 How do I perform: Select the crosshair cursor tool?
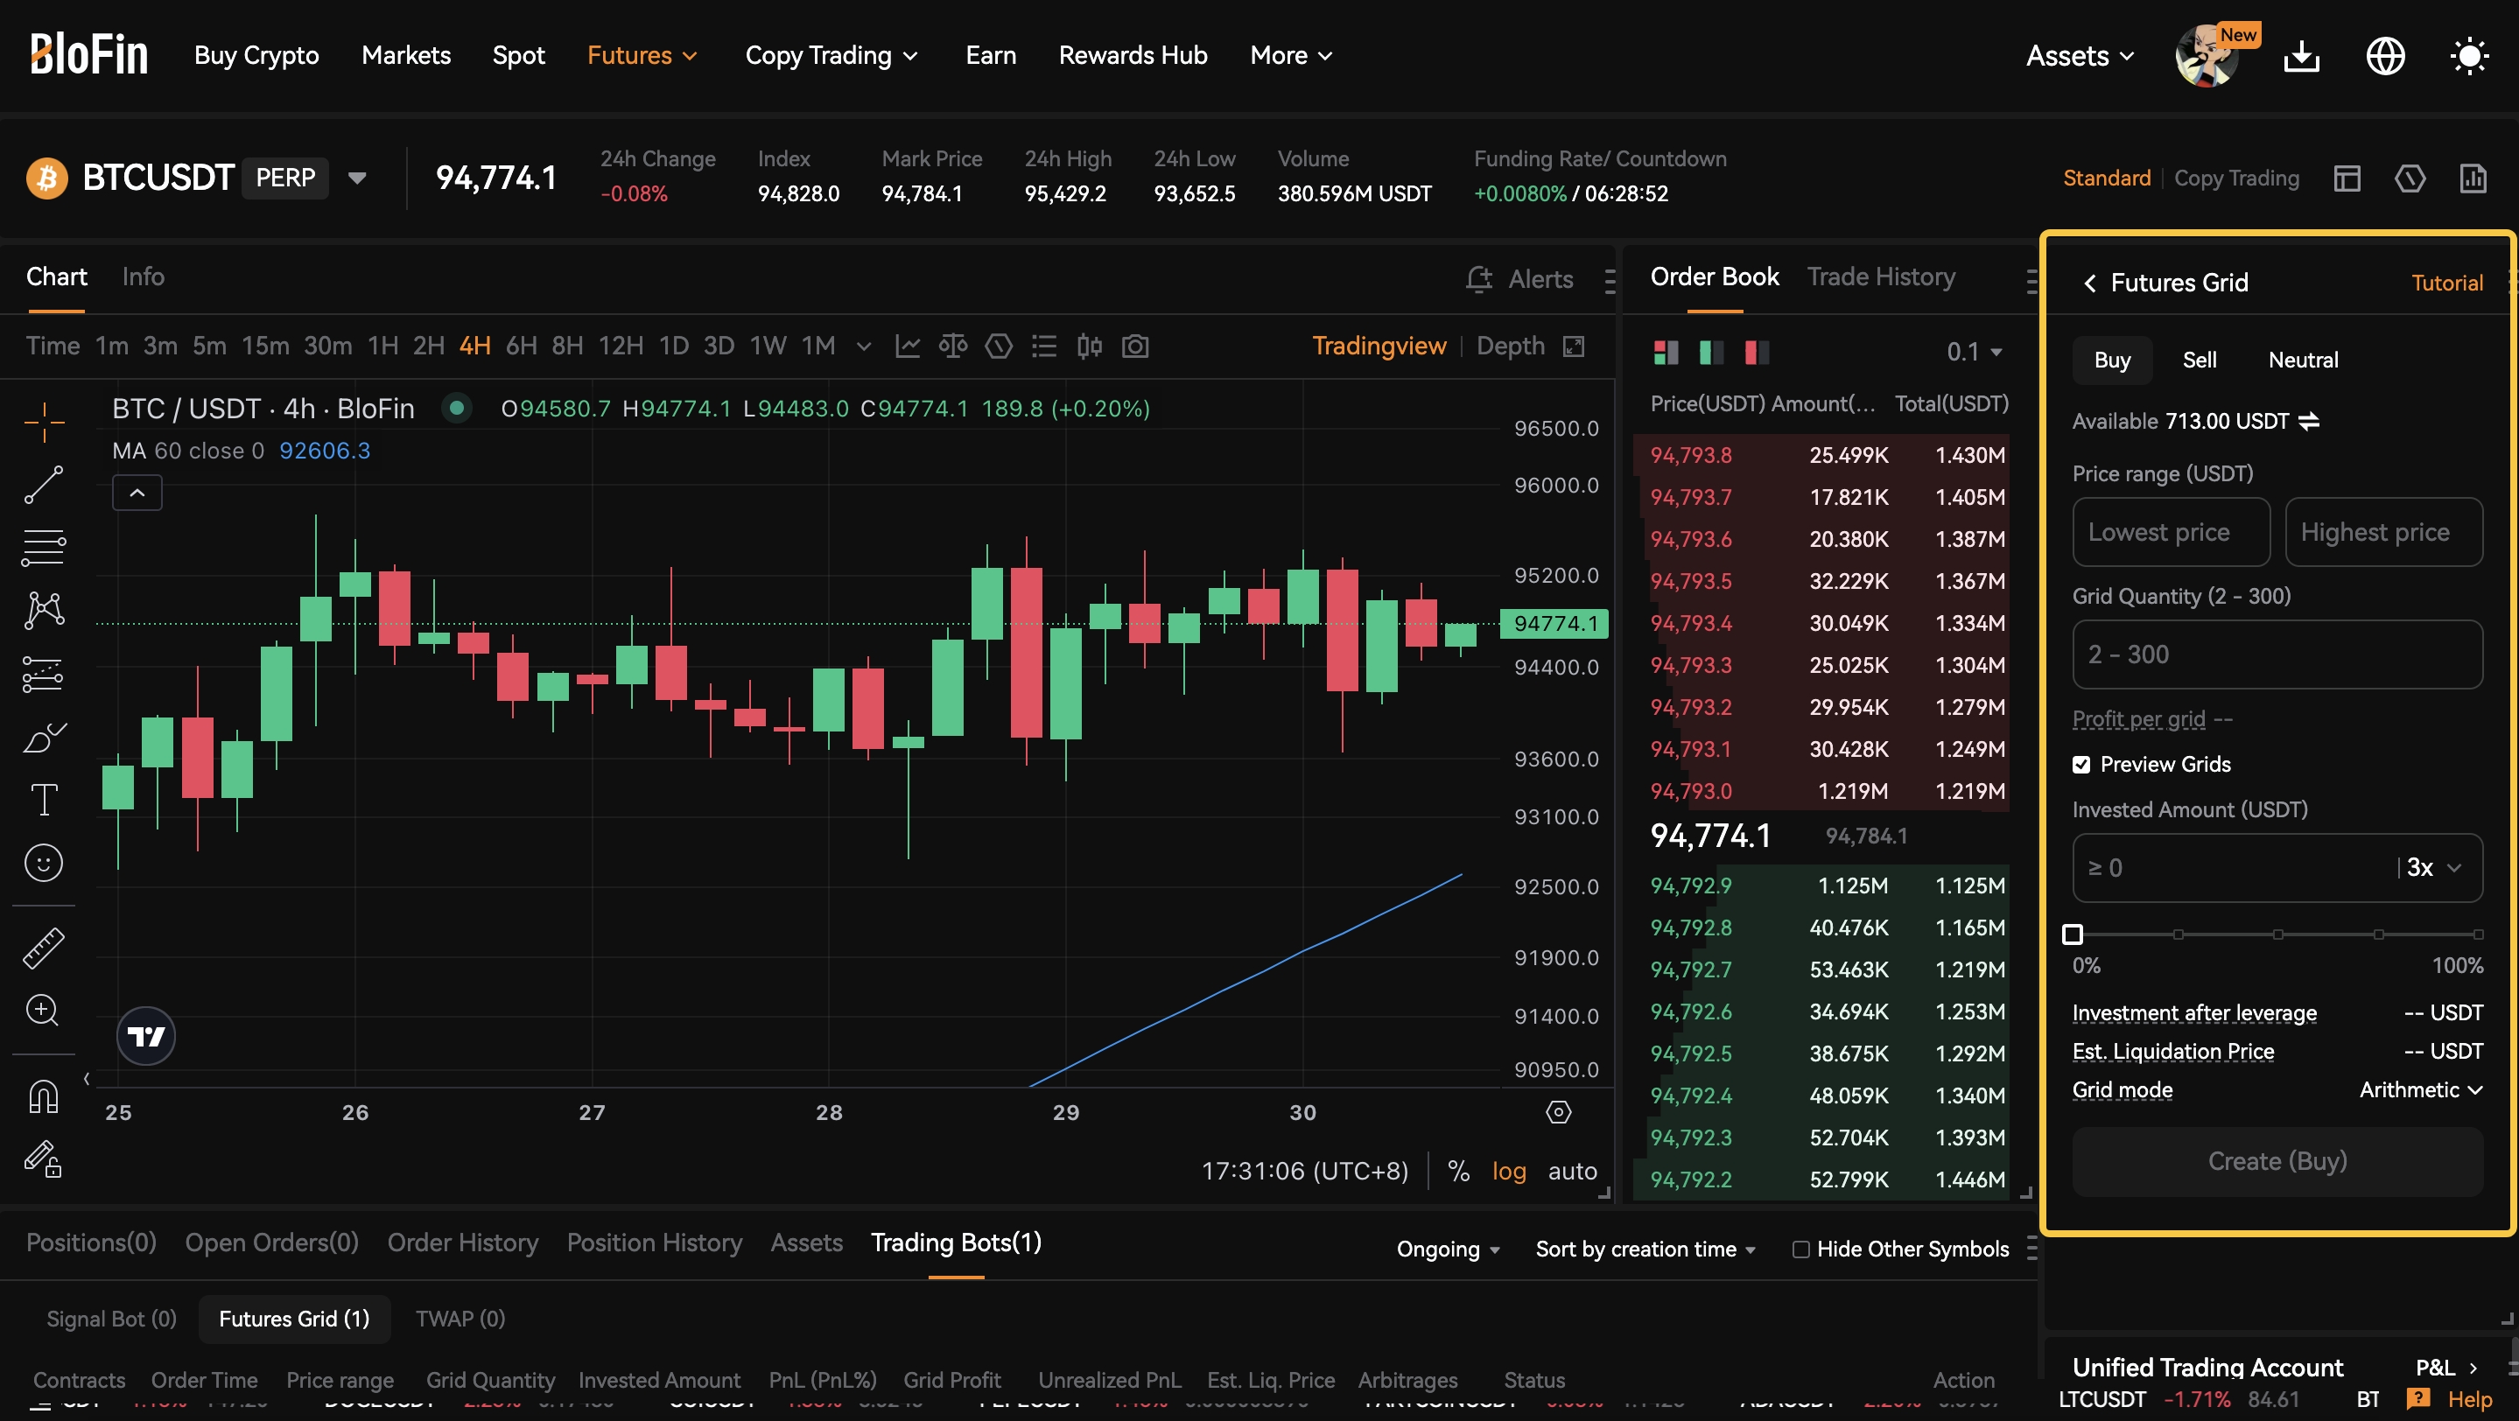44,423
